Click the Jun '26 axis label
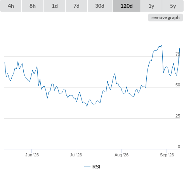This screenshot has width=184, height=177. (x=32, y=155)
